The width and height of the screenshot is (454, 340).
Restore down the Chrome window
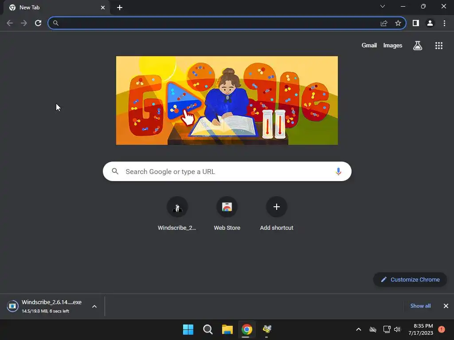pos(423,6)
